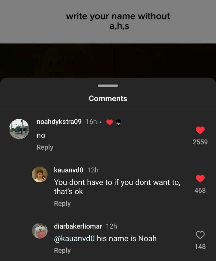
Task: Tap the @kauanvd0 mention in the reply
Action: click(74, 238)
